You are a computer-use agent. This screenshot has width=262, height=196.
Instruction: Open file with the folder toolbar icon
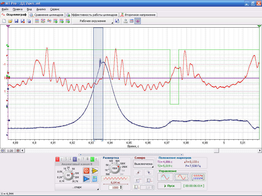pyautogui.click(x=10, y=21)
